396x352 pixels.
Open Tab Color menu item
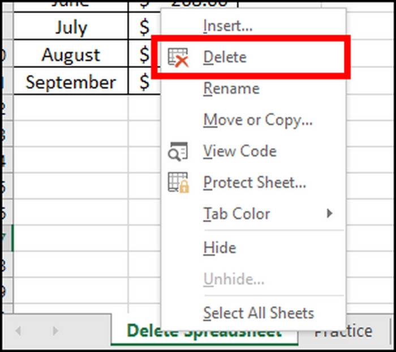pos(236,213)
